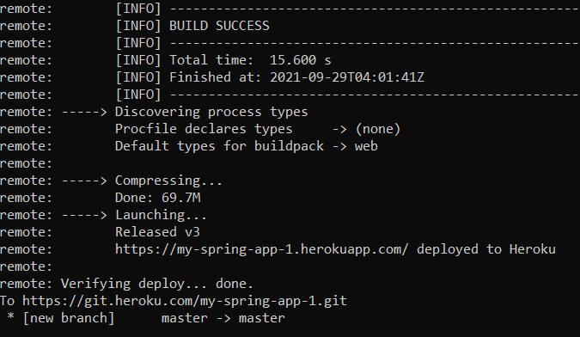Open the https://my-spring-app-1.herokuapp.com/ URL
Screen dimensions: 580x337
(x=262, y=249)
